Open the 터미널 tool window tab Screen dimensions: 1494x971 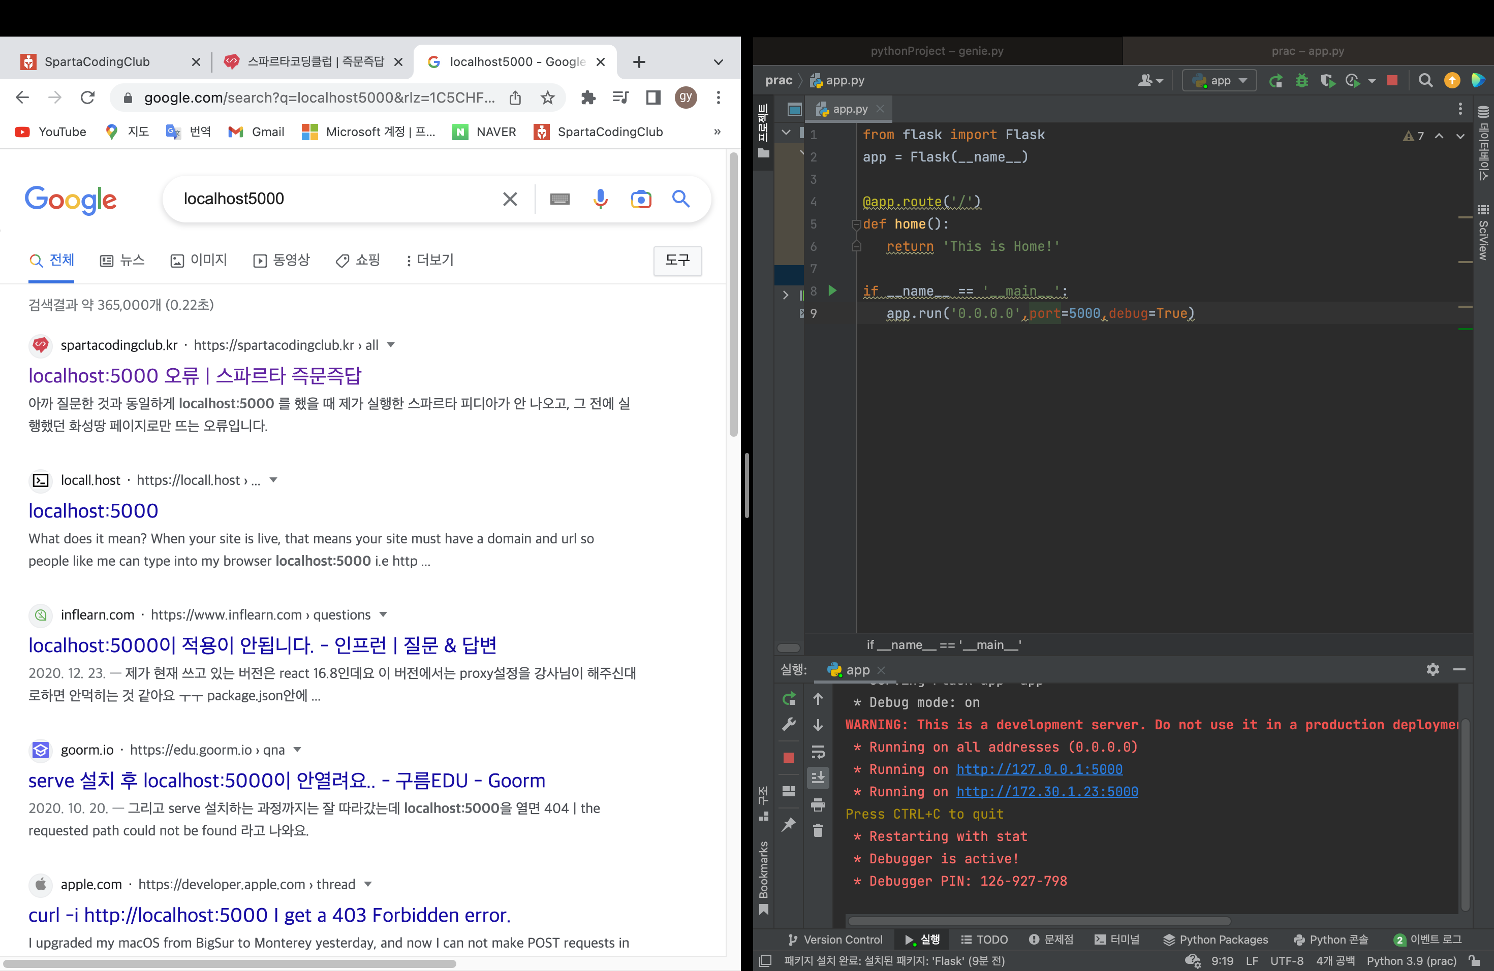[x=1117, y=939]
